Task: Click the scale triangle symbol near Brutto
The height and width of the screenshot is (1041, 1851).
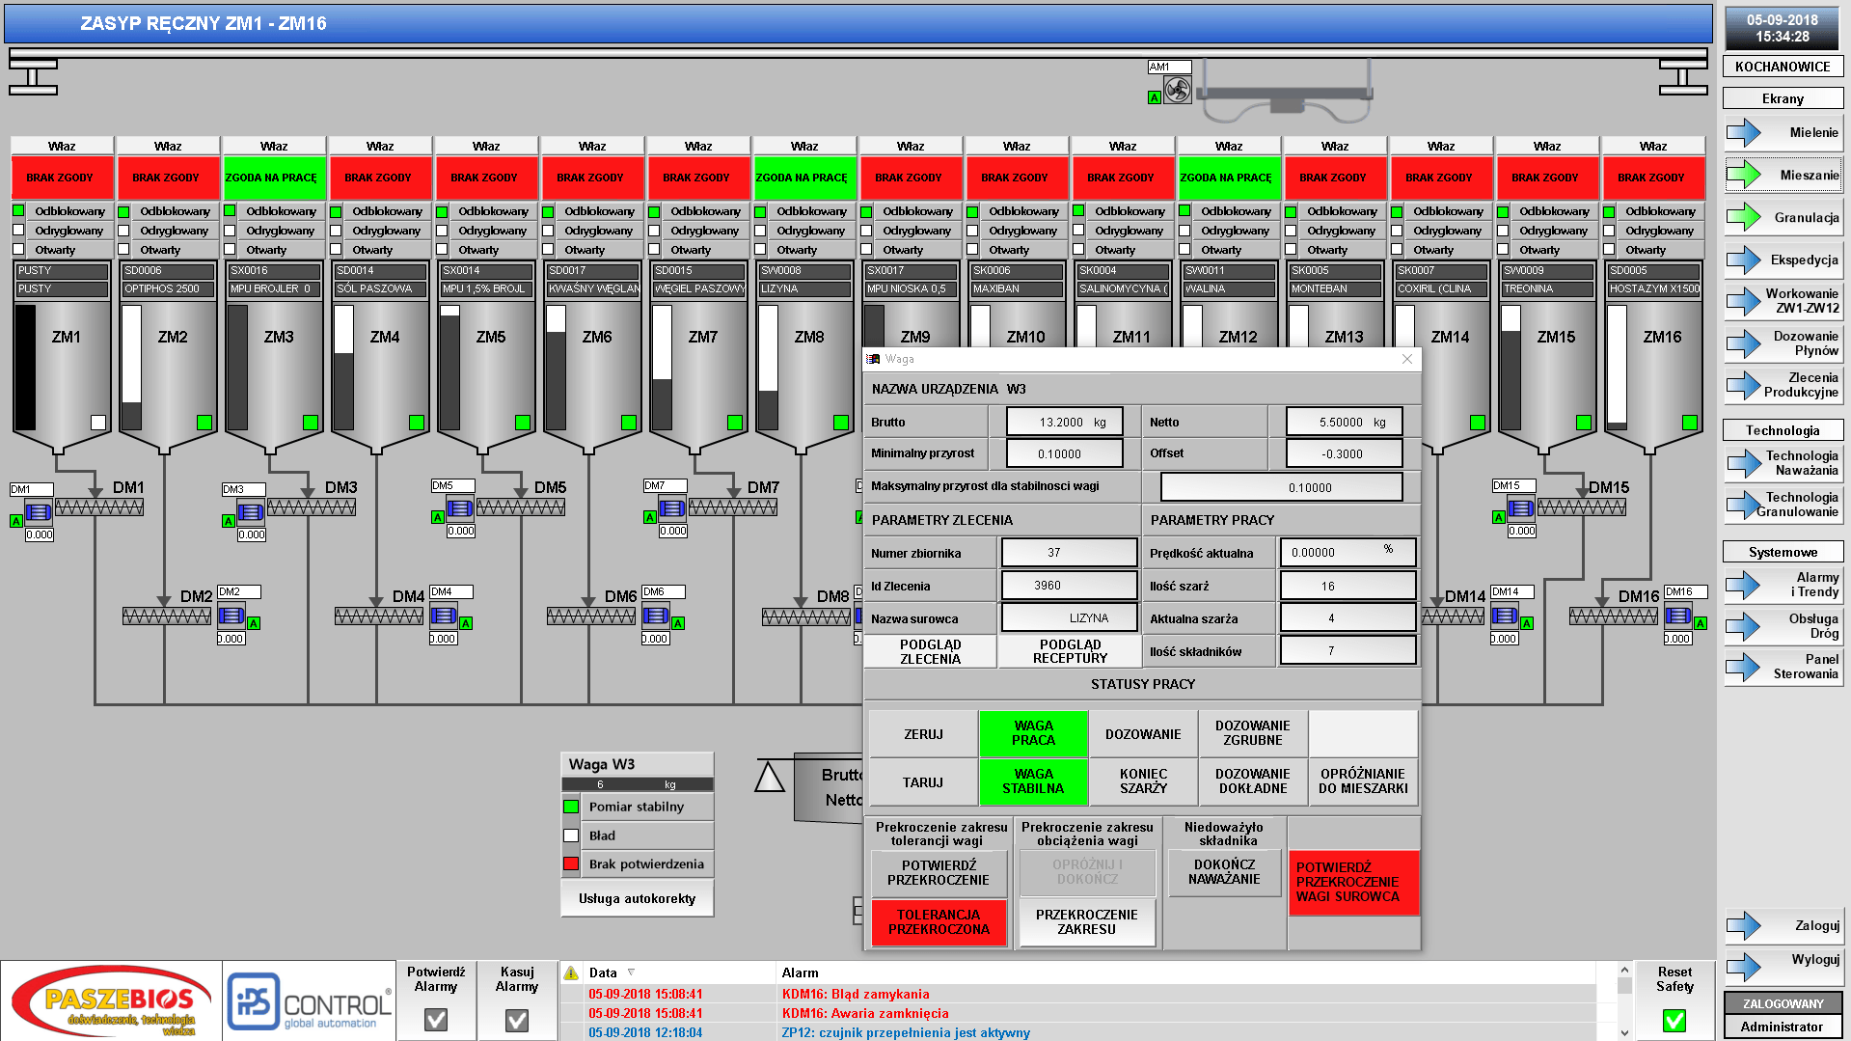Action: click(769, 777)
